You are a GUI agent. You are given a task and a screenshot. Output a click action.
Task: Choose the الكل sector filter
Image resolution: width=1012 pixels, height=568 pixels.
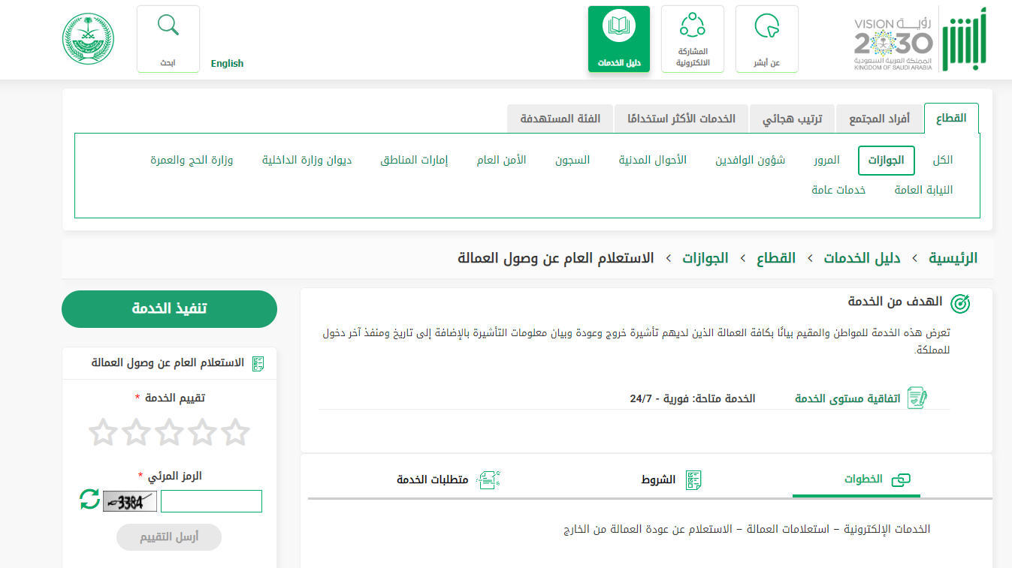pos(943,161)
